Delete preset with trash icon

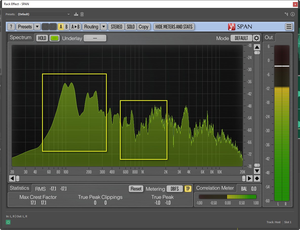pos(82,14)
